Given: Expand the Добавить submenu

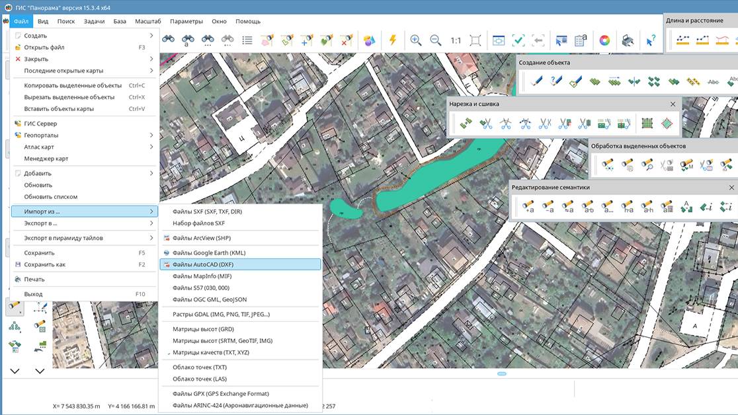Looking at the screenshot, I should click(x=84, y=173).
